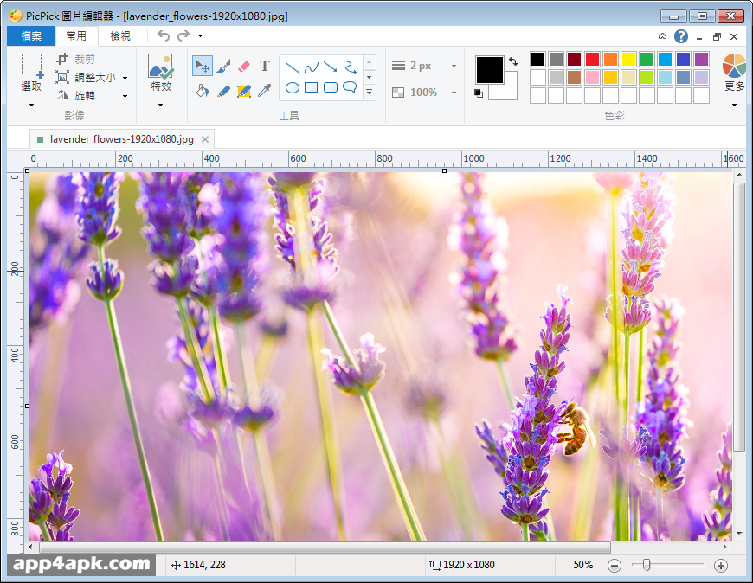Choose the rectangle shape
This screenshot has width=753, height=583.
(312, 87)
